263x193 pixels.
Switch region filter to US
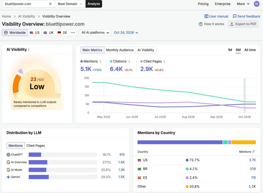35,33
